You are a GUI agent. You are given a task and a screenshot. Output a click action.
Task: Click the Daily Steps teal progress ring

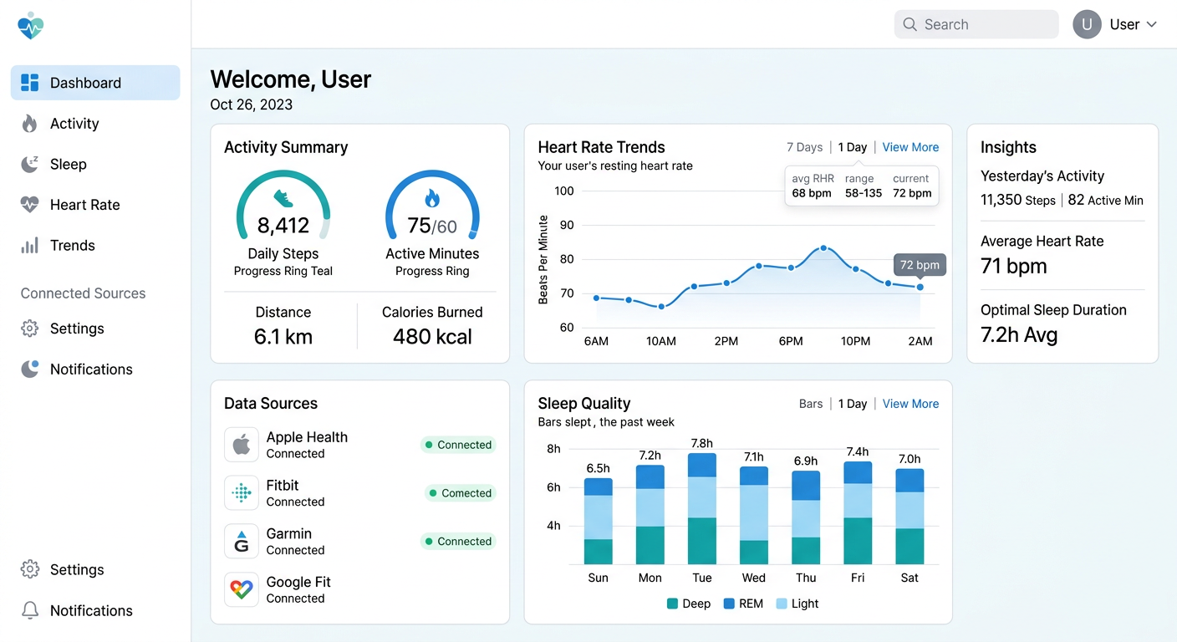[x=283, y=205]
